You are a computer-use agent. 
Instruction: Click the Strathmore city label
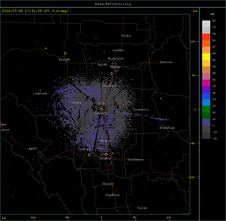pos(135,160)
